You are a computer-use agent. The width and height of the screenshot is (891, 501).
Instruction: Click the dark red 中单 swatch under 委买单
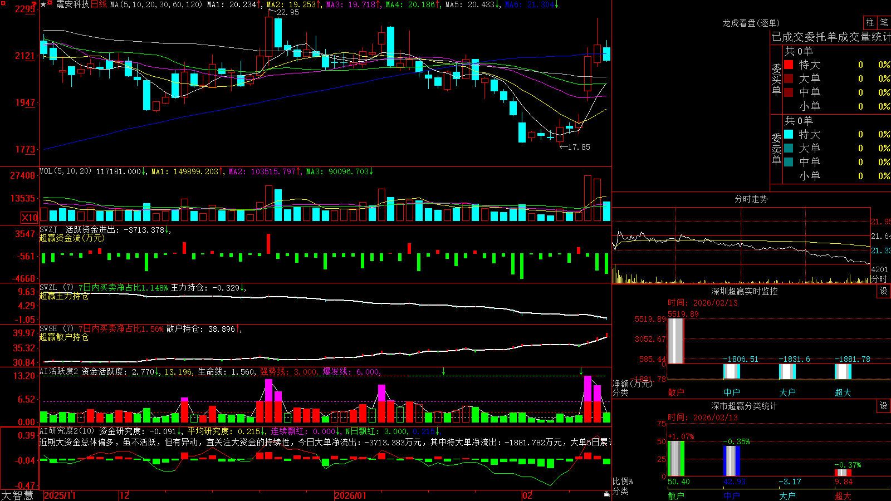click(789, 92)
